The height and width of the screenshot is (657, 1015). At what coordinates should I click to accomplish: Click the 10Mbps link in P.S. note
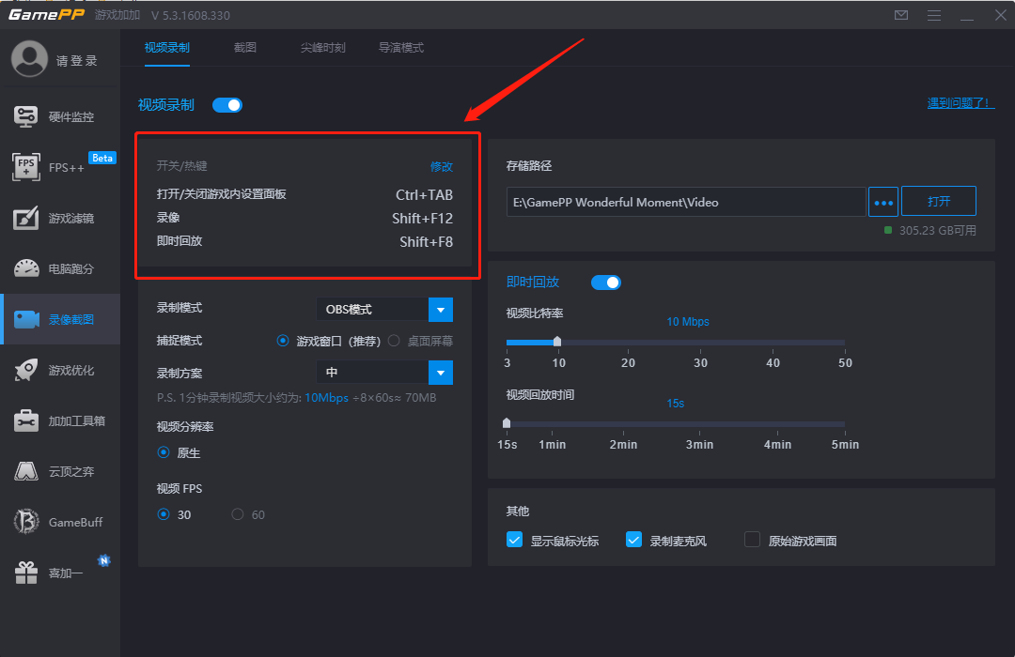(326, 398)
